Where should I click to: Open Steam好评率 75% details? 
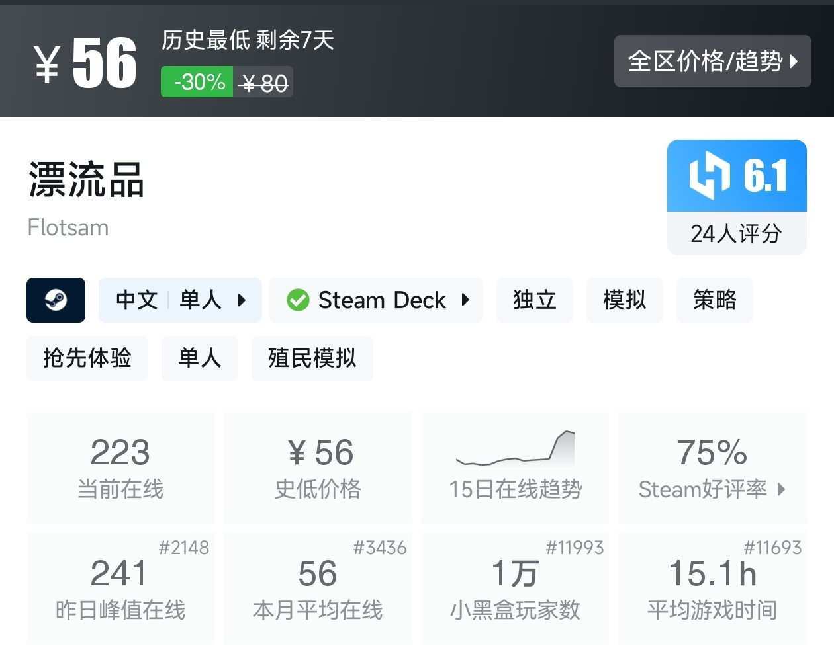(712, 468)
